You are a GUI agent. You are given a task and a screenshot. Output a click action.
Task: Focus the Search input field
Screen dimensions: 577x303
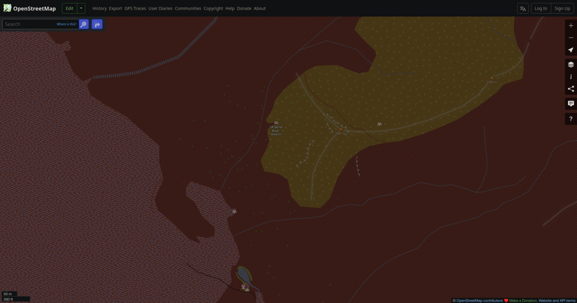29,24
